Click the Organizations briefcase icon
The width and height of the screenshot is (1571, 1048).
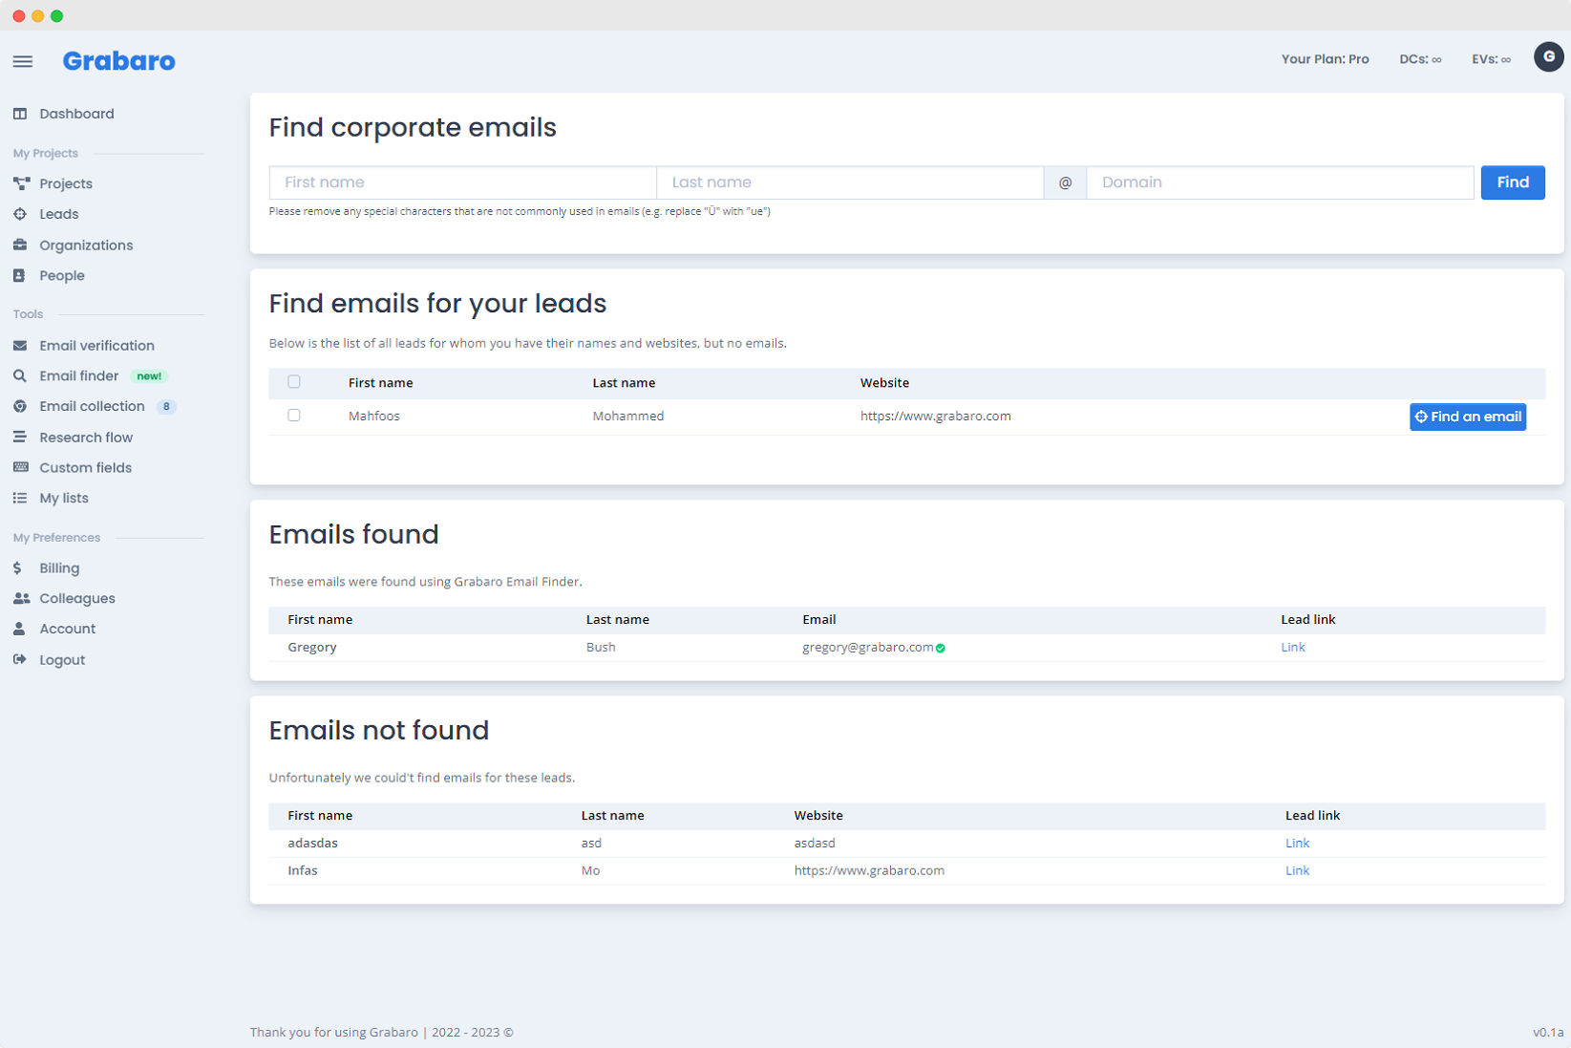pos(20,246)
